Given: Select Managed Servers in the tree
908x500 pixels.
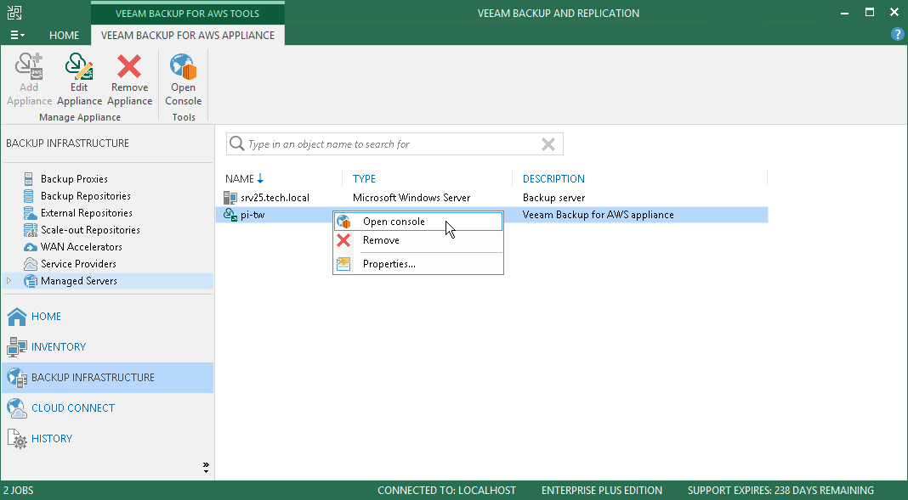Looking at the screenshot, I should tap(79, 281).
